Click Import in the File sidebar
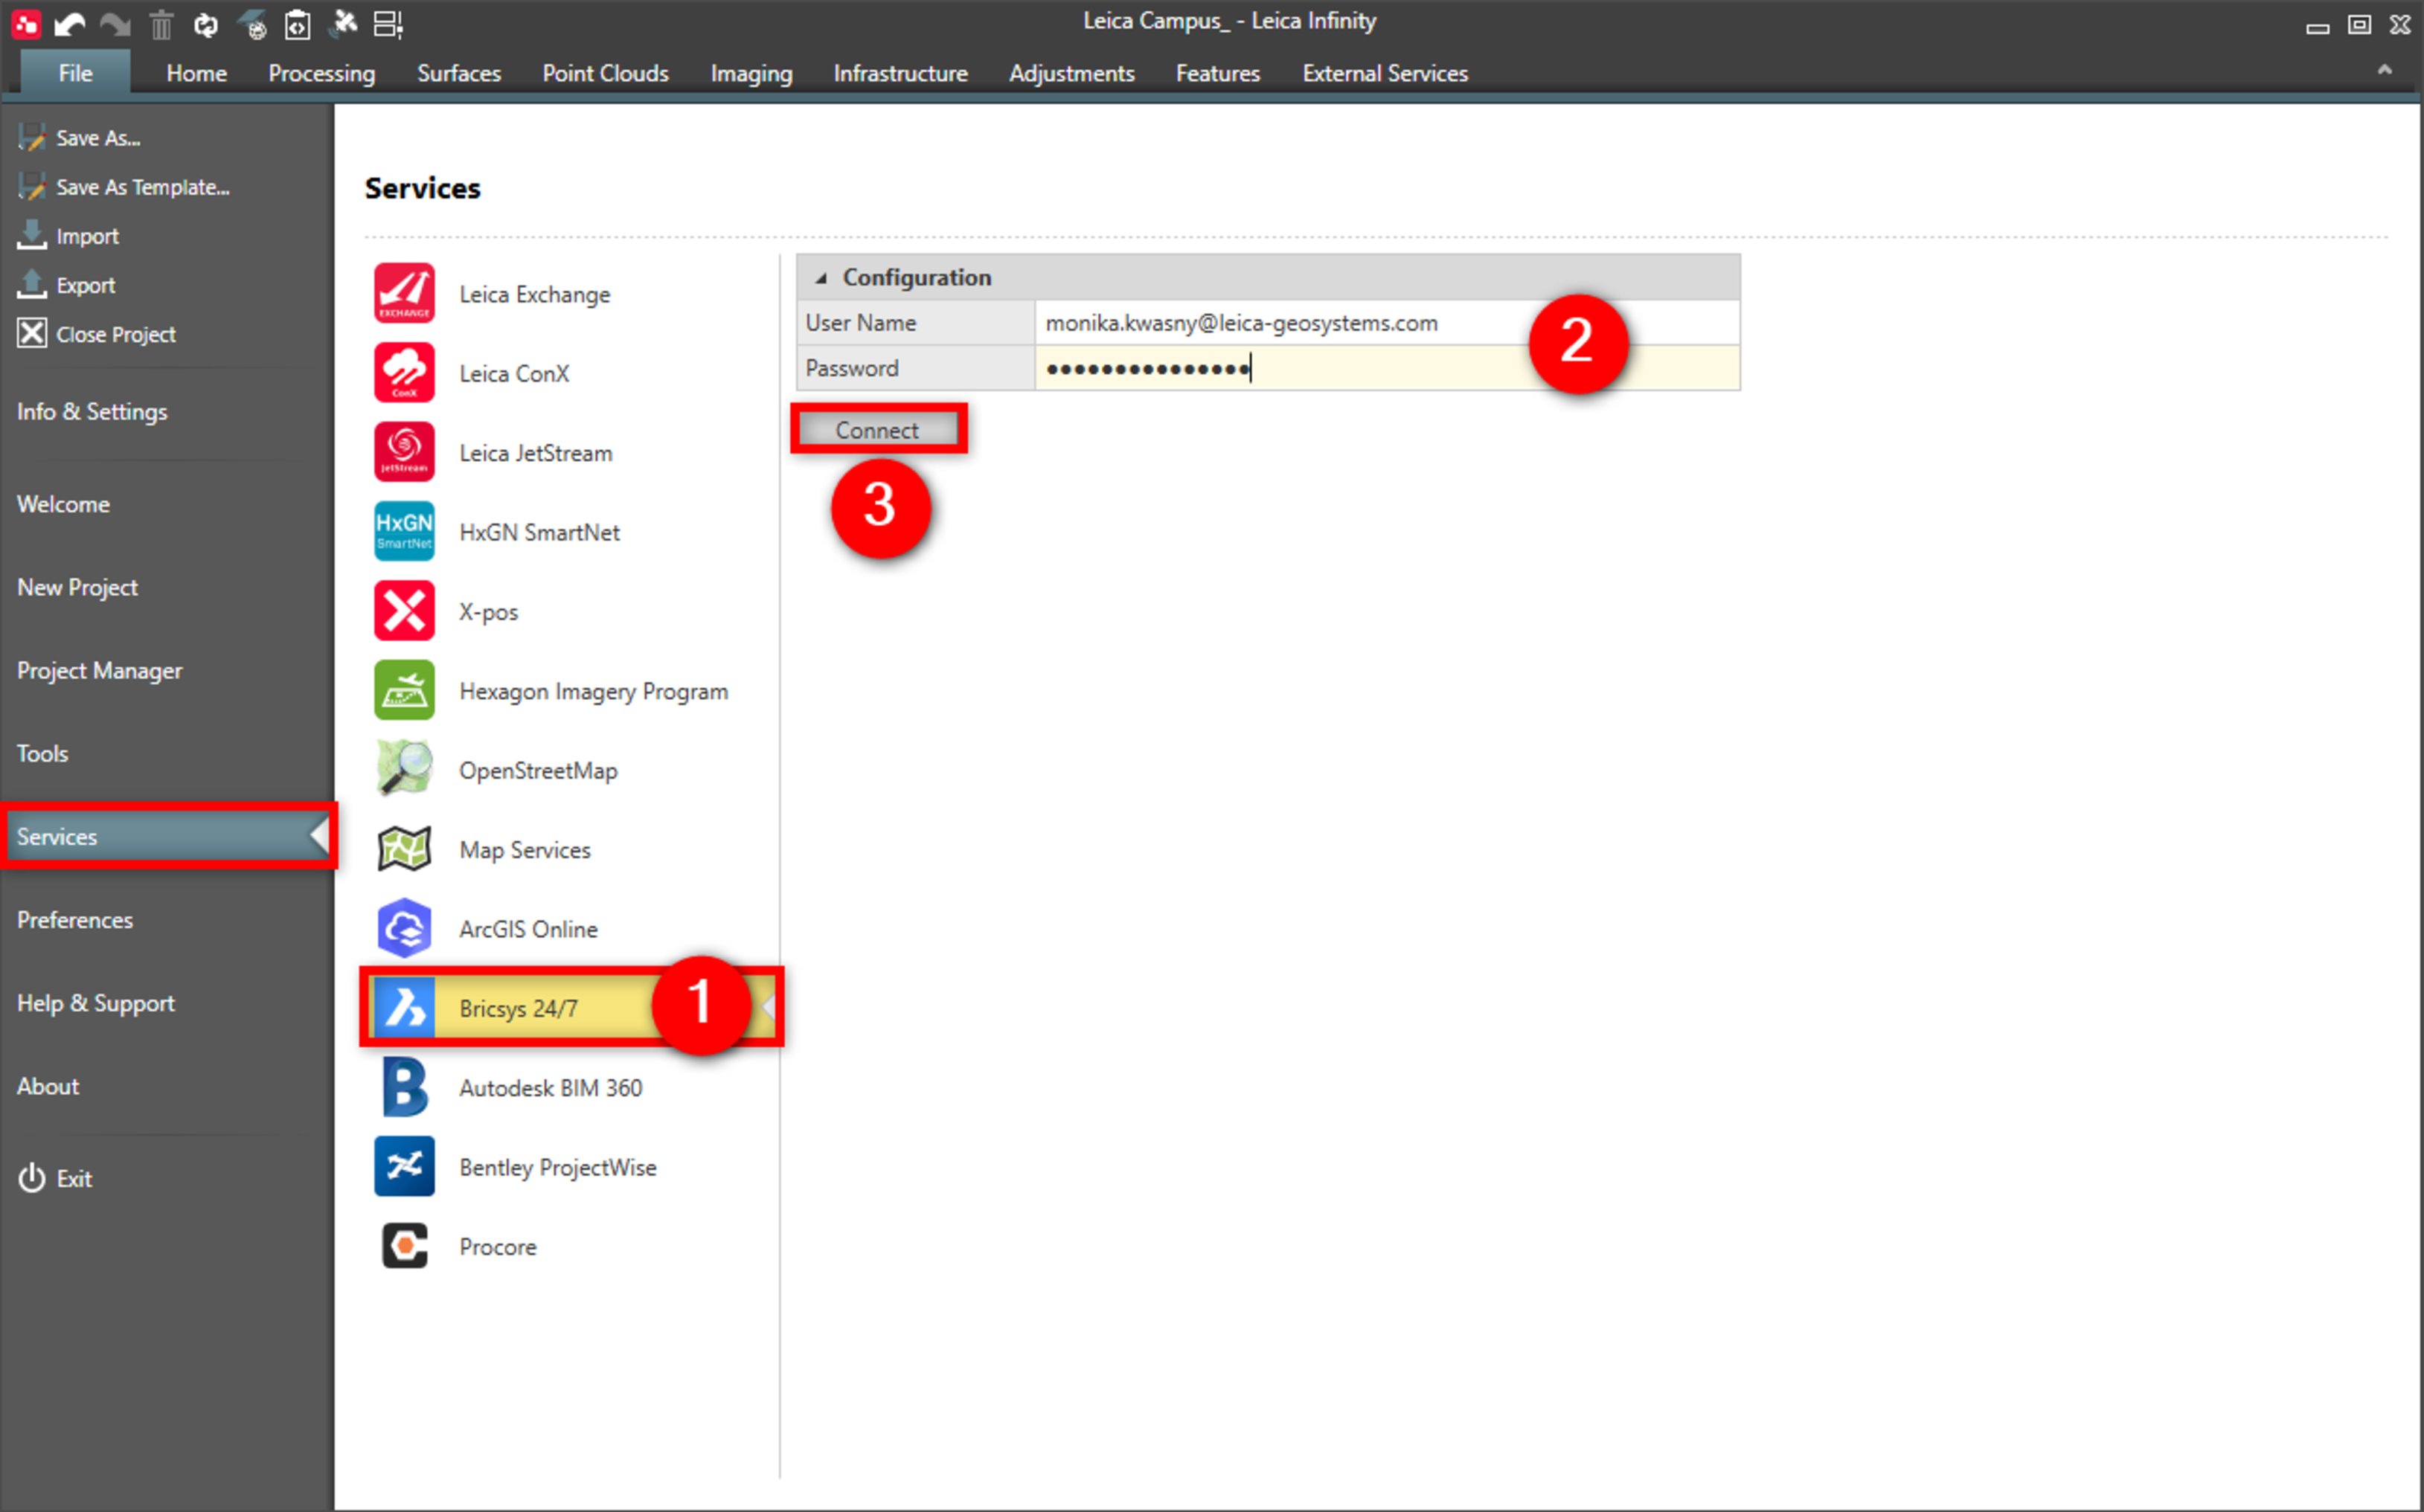2424x1512 pixels. coord(68,236)
